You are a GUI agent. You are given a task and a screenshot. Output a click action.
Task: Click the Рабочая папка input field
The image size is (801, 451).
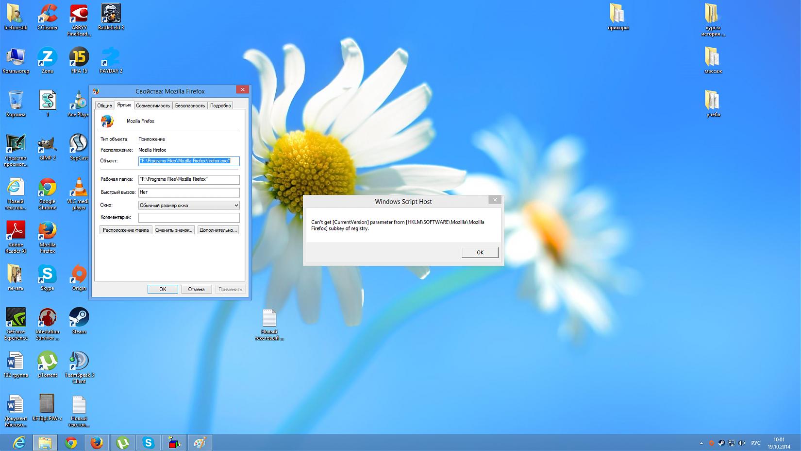189,179
